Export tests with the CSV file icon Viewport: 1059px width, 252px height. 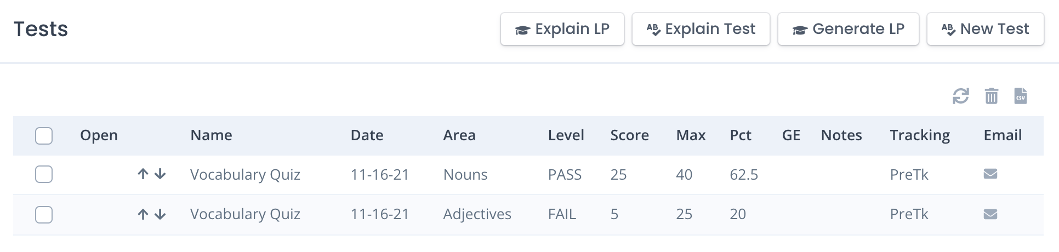coord(1020,96)
